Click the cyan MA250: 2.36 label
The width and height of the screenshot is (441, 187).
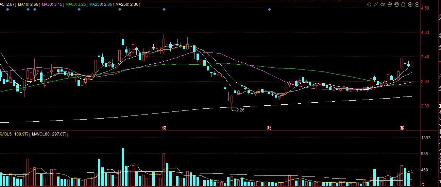[101, 4]
